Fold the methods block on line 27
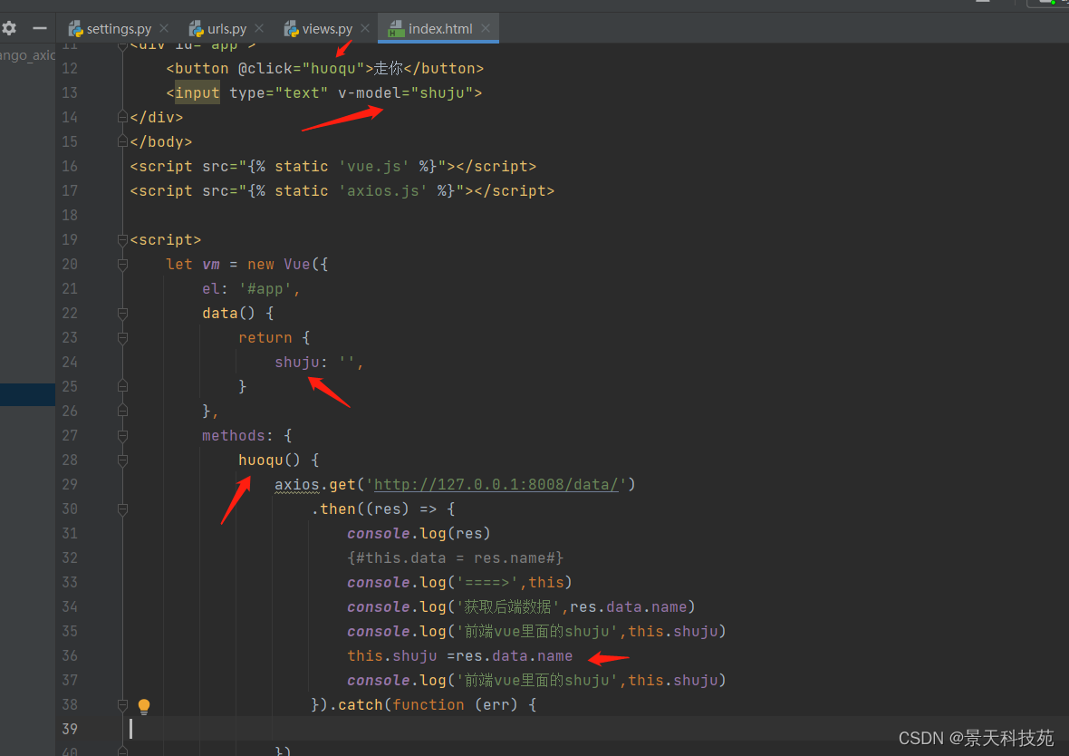1069x756 pixels. point(122,436)
